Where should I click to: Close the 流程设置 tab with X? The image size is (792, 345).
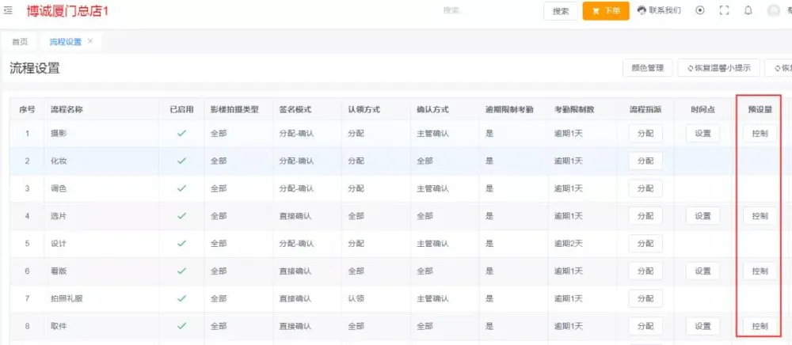pyautogui.click(x=90, y=41)
